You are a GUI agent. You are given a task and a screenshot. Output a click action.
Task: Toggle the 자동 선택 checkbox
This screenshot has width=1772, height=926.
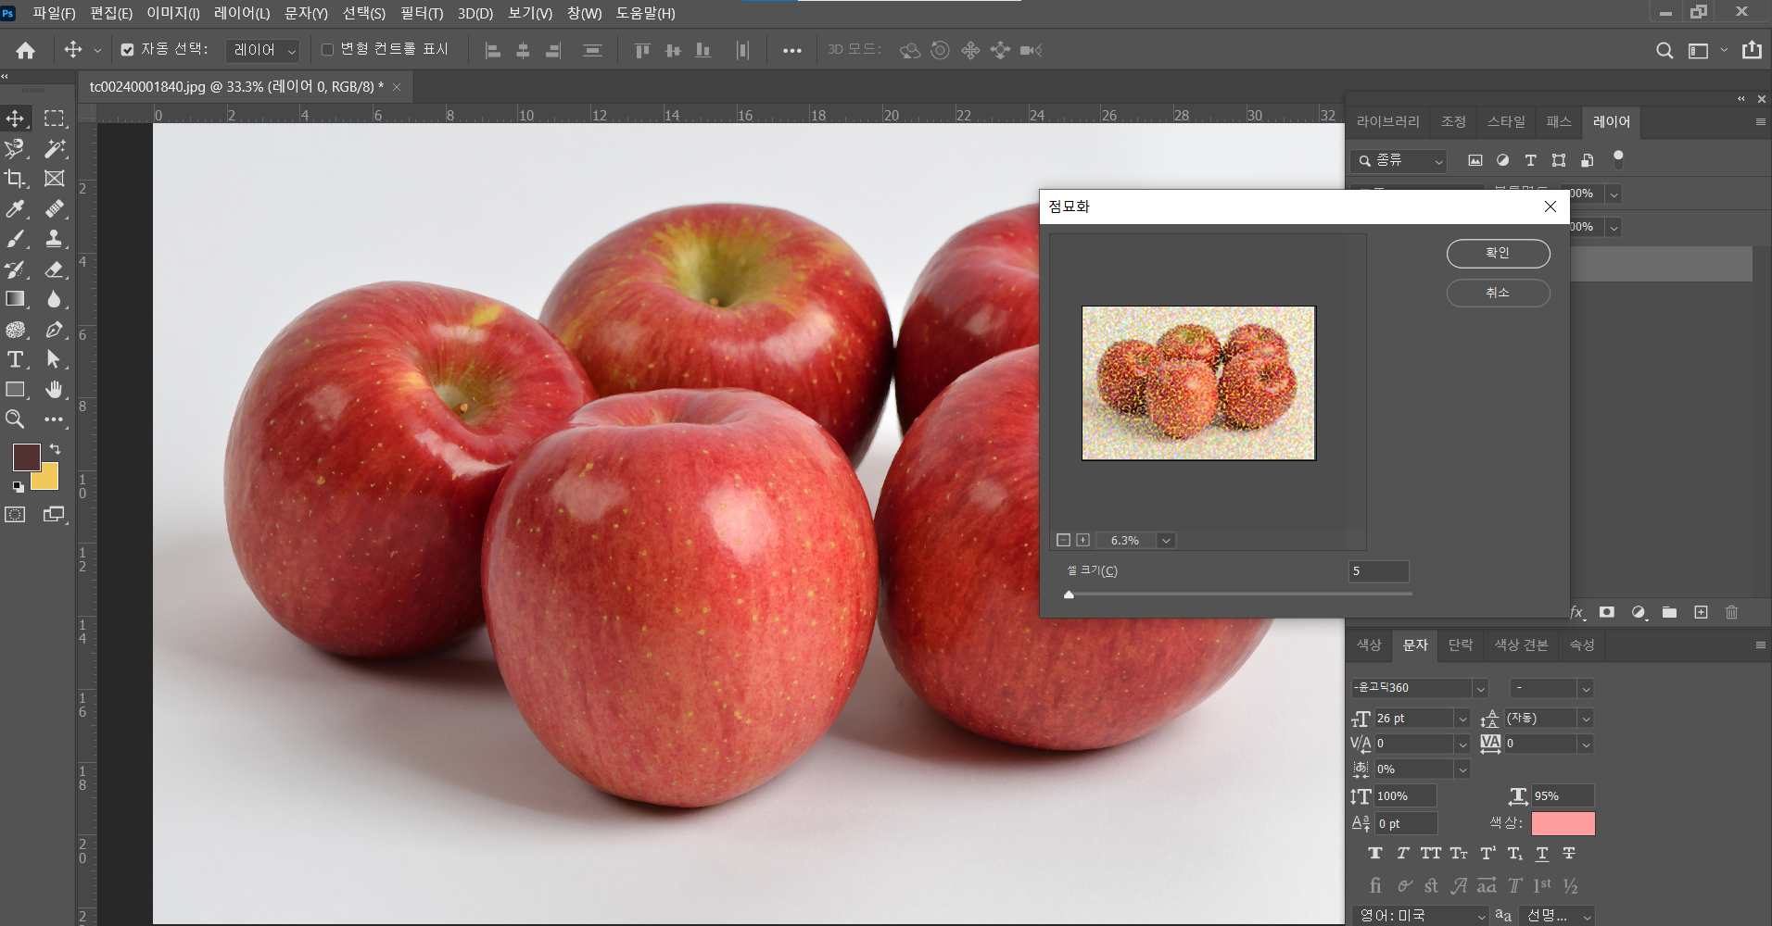[x=128, y=50]
